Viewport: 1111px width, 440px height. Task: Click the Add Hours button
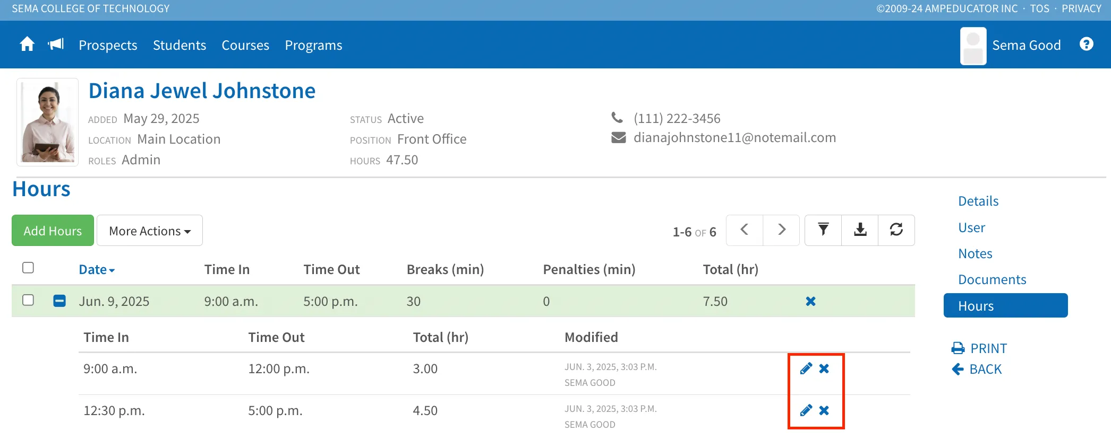pos(53,231)
